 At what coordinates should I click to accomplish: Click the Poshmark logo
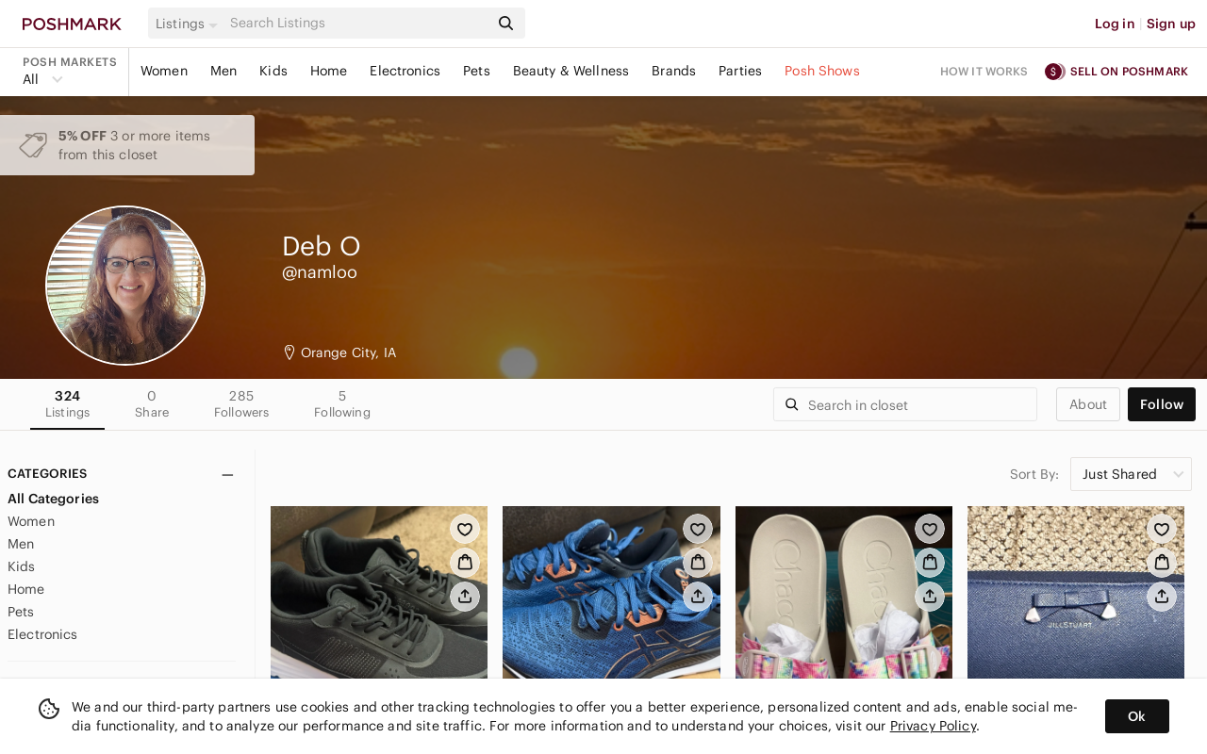pos(72,24)
